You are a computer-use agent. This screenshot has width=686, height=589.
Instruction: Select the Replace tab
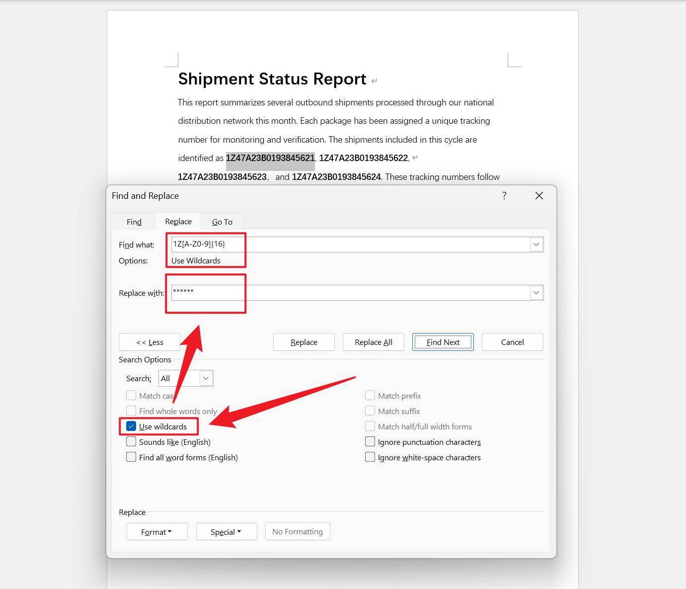click(x=178, y=222)
